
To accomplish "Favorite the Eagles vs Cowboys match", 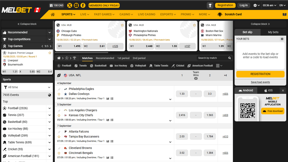I will tap(59, 94).
